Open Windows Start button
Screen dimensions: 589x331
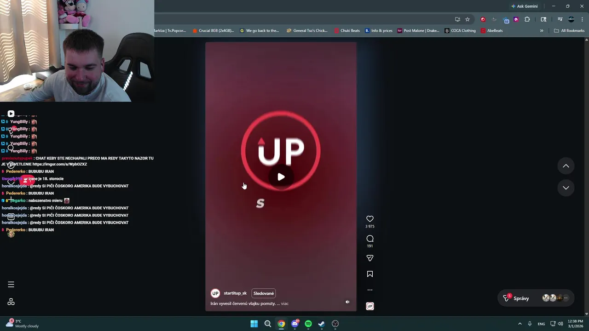254,324
